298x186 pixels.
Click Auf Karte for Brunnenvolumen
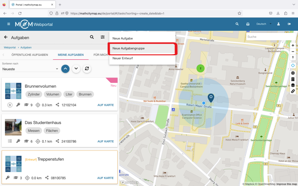pyautogui.click(x=105, y=105)
